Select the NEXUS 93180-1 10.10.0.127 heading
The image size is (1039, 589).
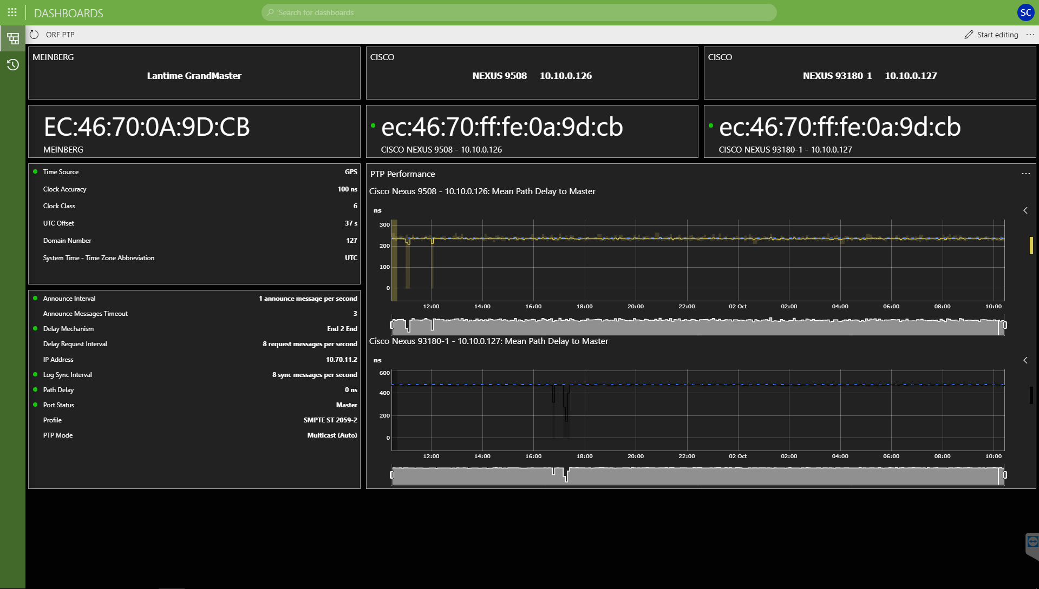coord(870,76)
